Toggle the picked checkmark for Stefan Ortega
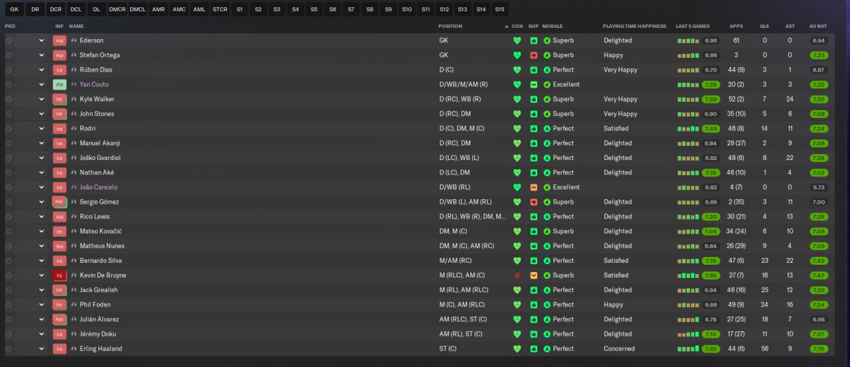This screenshot has height=367, width=850. 9,55
